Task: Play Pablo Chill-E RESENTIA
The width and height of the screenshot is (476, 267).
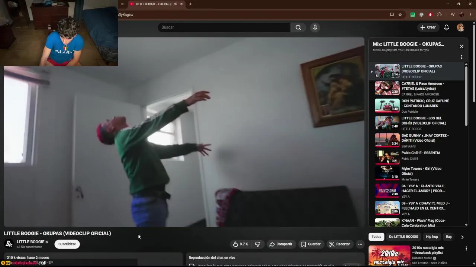Action: click(416, 157)
